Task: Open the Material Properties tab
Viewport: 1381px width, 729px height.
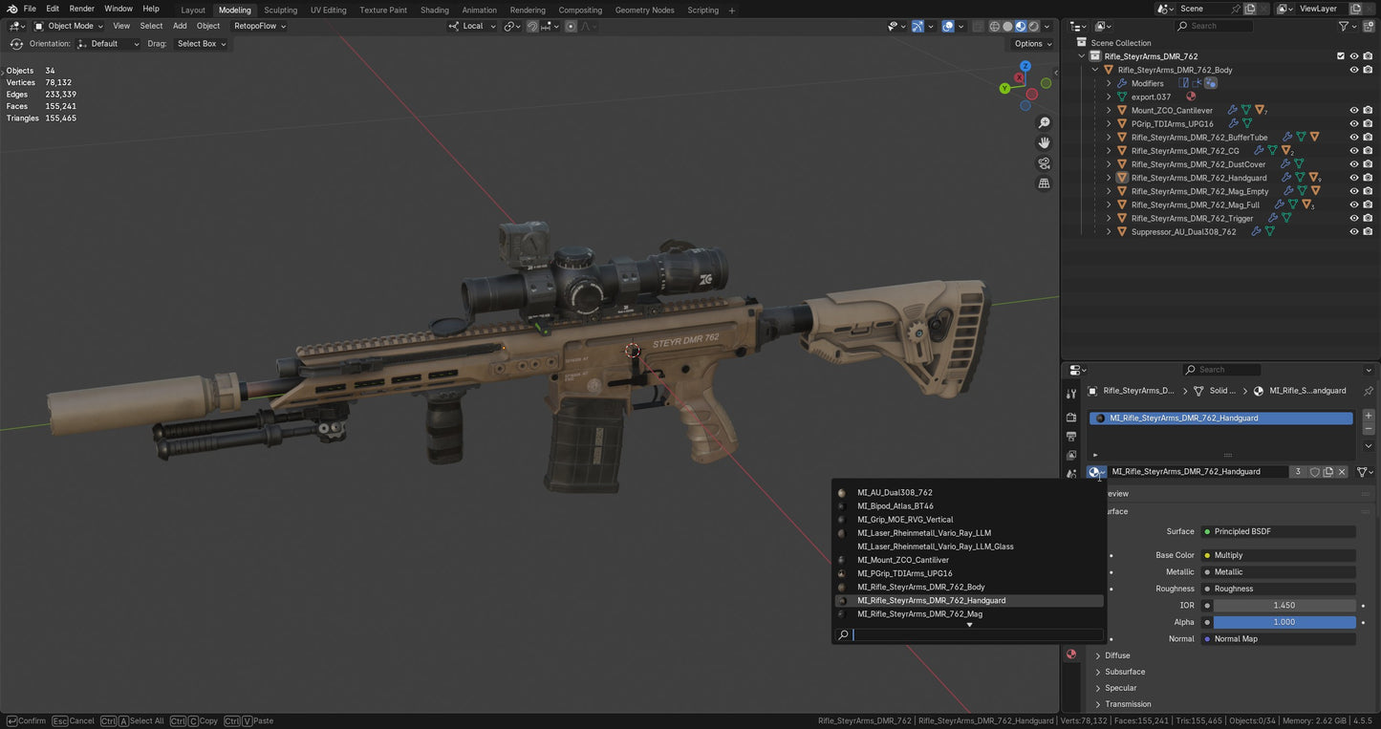Action: [x=1070, y=654]
